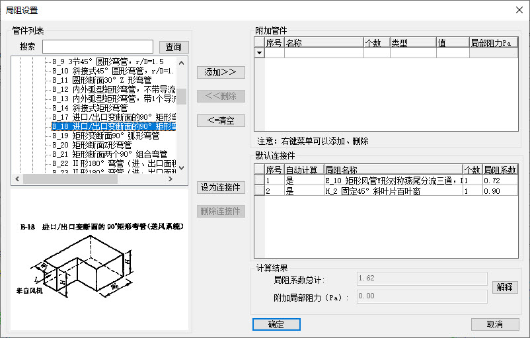
Task: Select B_11 圆形断面30° Z形弯管
Action: pyautogui.click(x=102, y=80)
